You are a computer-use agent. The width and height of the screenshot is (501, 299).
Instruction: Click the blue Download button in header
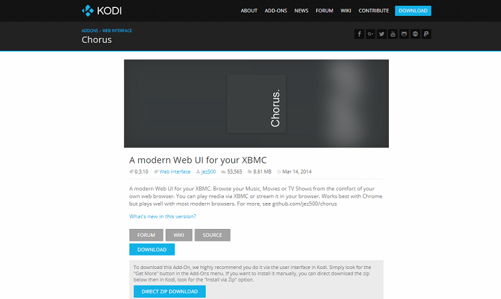coord(413,11)
